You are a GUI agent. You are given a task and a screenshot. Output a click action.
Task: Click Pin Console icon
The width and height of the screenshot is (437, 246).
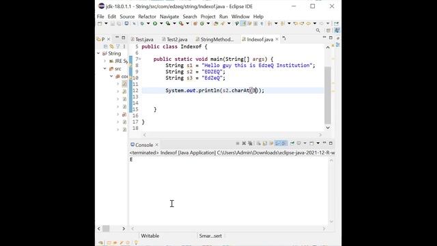click(x=292, y=143)
